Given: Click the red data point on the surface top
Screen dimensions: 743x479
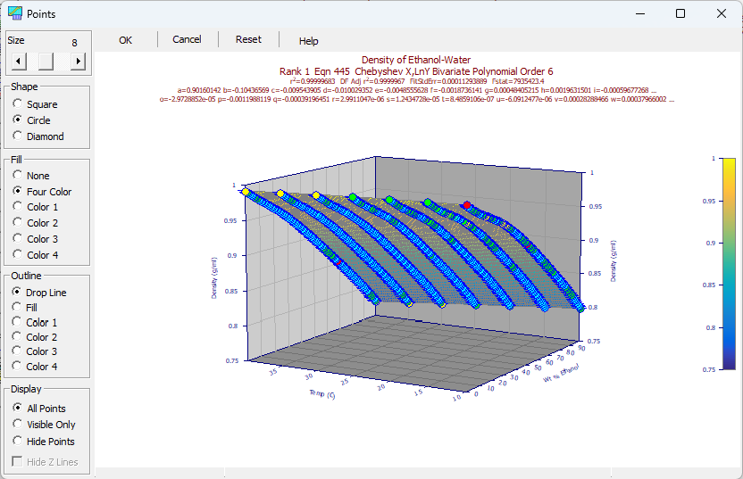Looking at the screenshot, I should [x=467, y=205].
